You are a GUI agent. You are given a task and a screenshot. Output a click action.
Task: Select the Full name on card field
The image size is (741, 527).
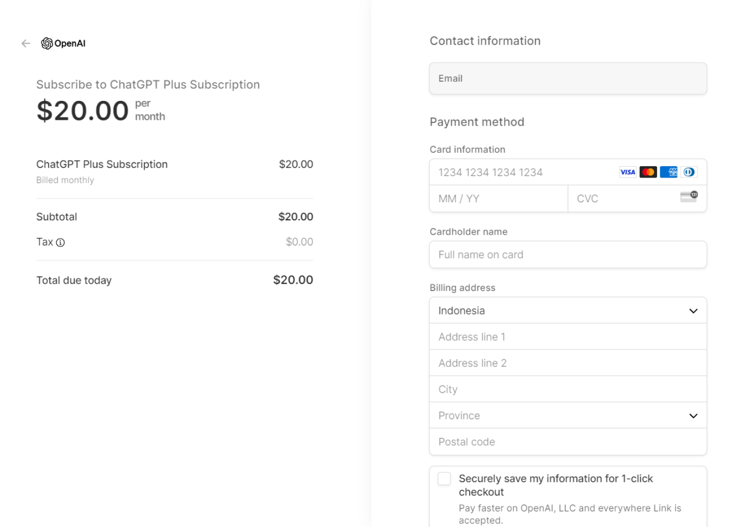click(x=568, y=255)
